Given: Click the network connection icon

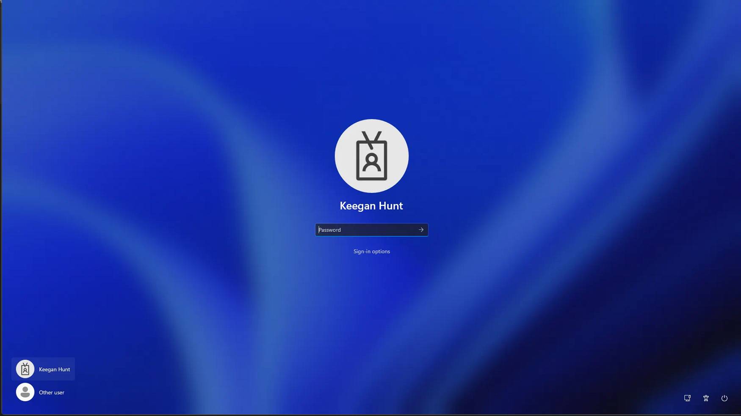Looking at the screenshot, I should point(687,398).
